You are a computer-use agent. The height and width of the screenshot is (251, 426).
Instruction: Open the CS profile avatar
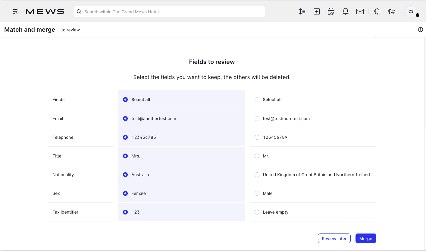(x=411, y=11)
